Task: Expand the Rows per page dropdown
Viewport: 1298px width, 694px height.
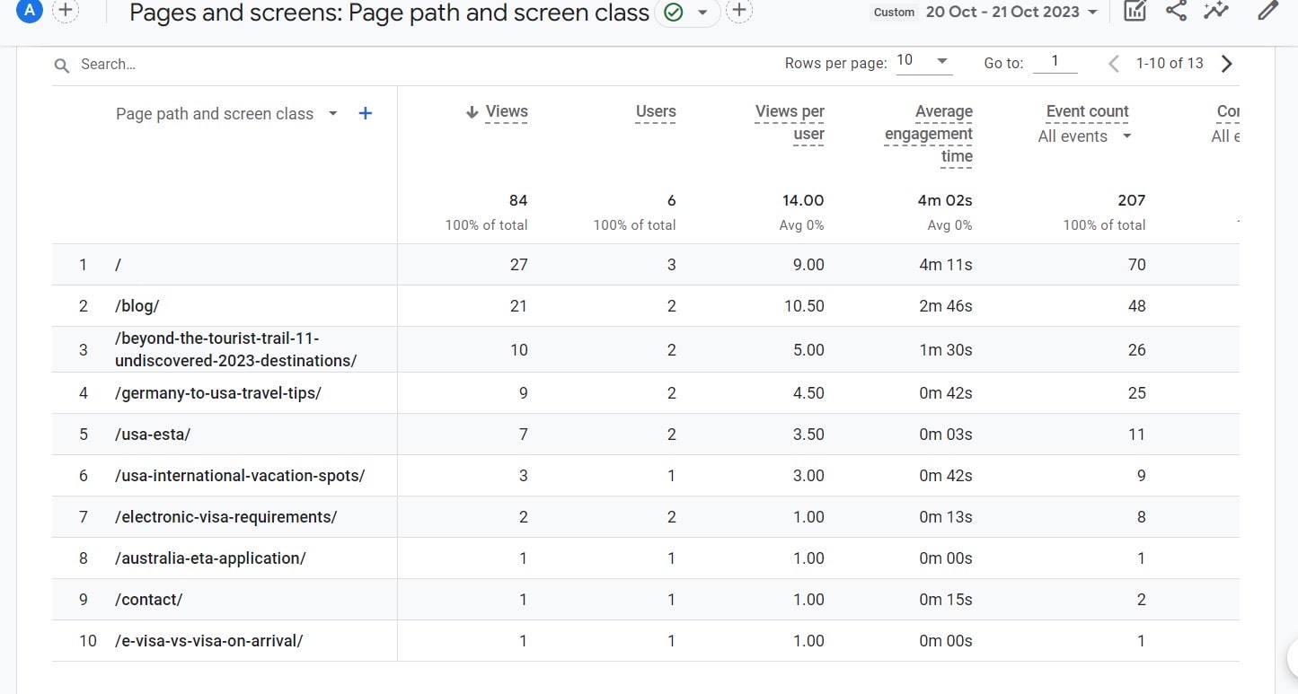Action: coord(923,61)
